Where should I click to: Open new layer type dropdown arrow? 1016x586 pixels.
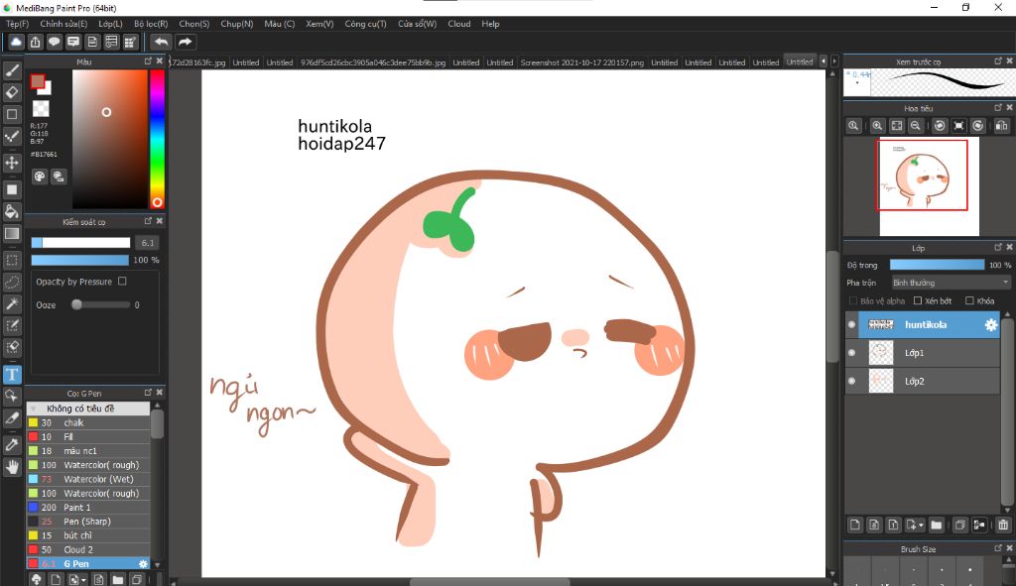coord(921,526)
